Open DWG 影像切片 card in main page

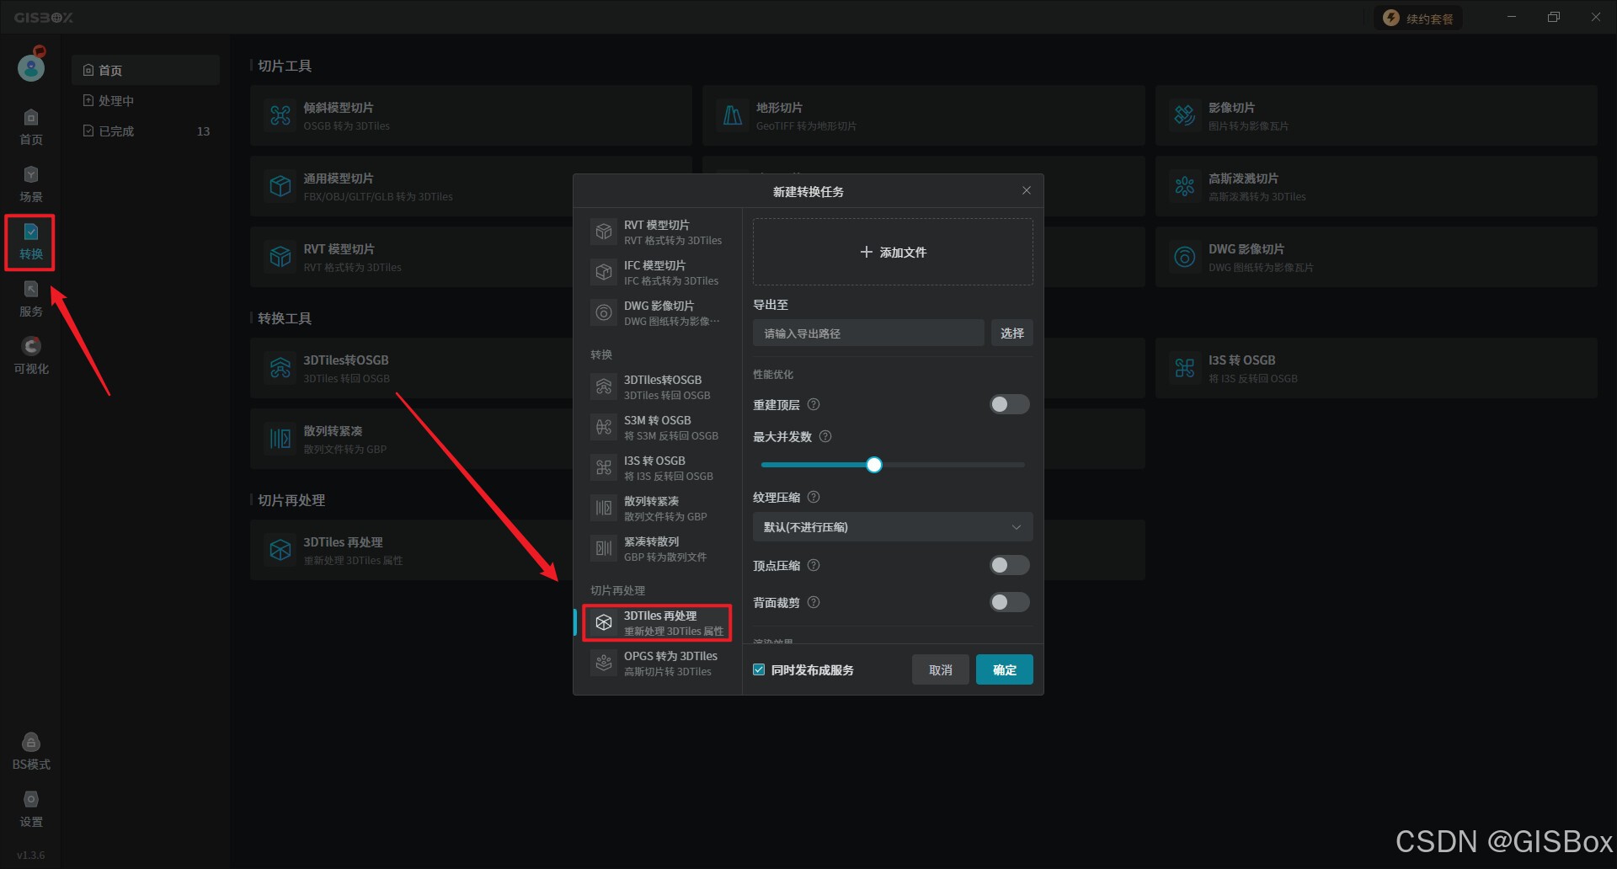(x=1376, y=257)
